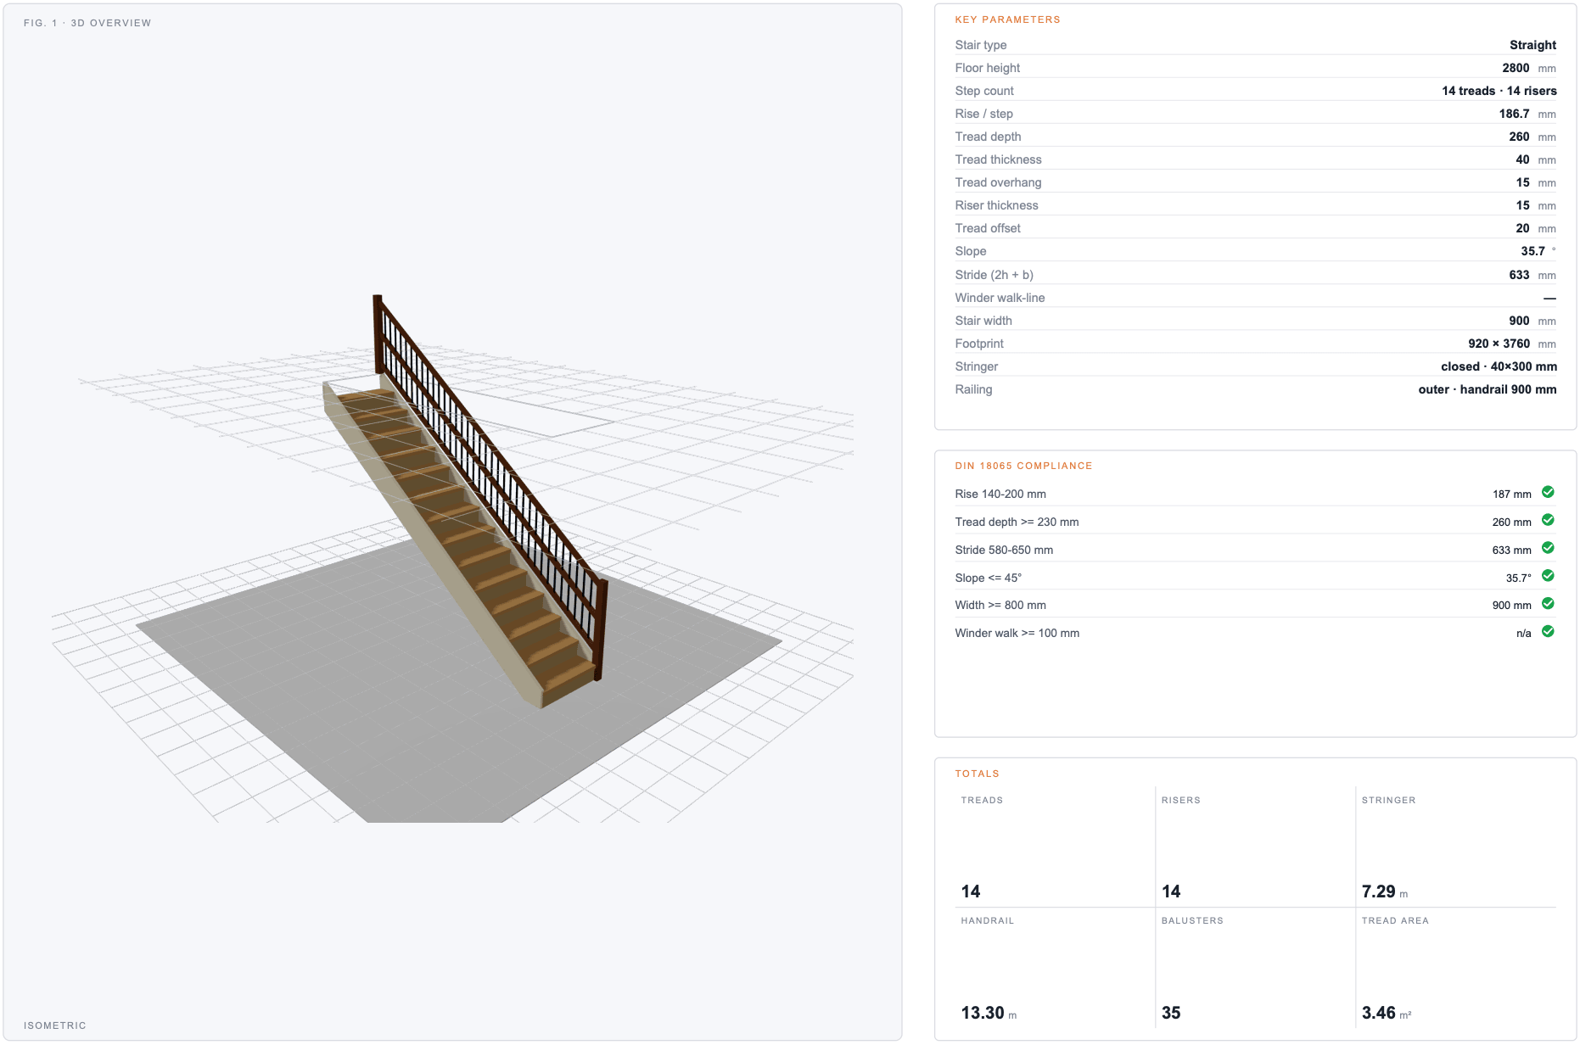
Task: Click the TREADS total of 14
Action: click(970, 891)
